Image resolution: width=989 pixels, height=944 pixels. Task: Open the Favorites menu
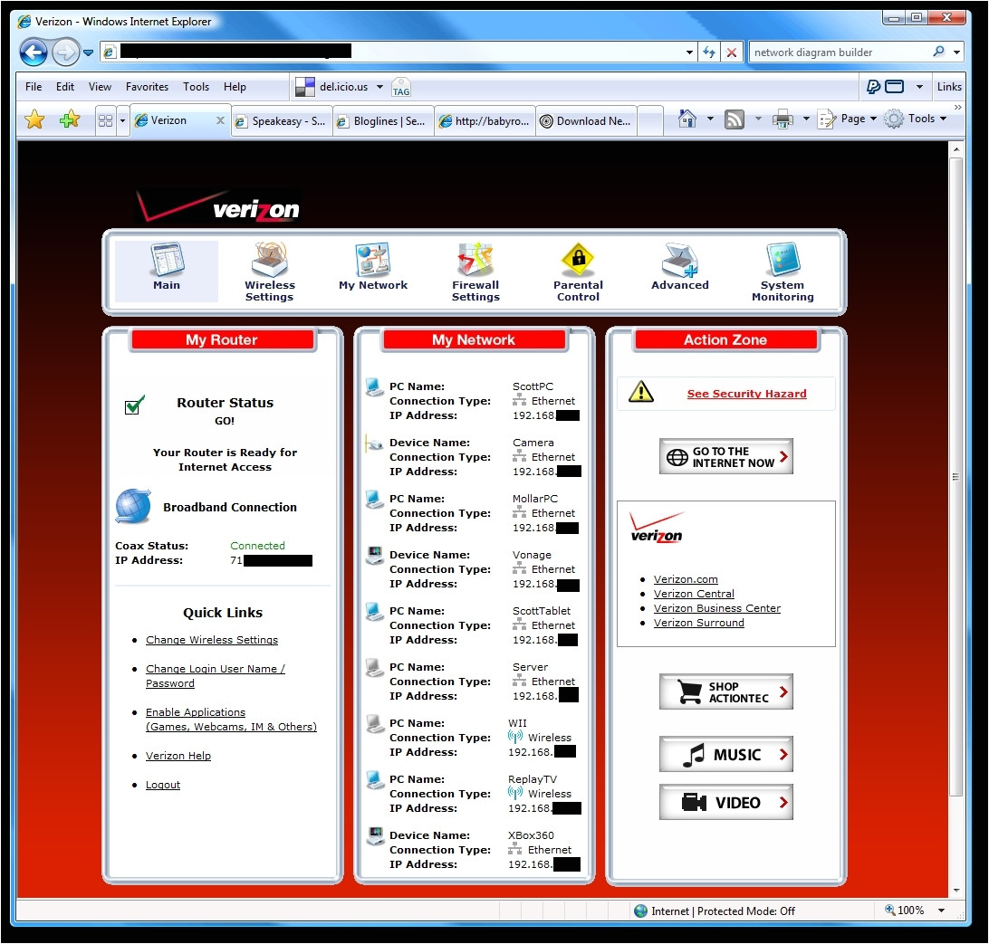(x=147, y=87)
